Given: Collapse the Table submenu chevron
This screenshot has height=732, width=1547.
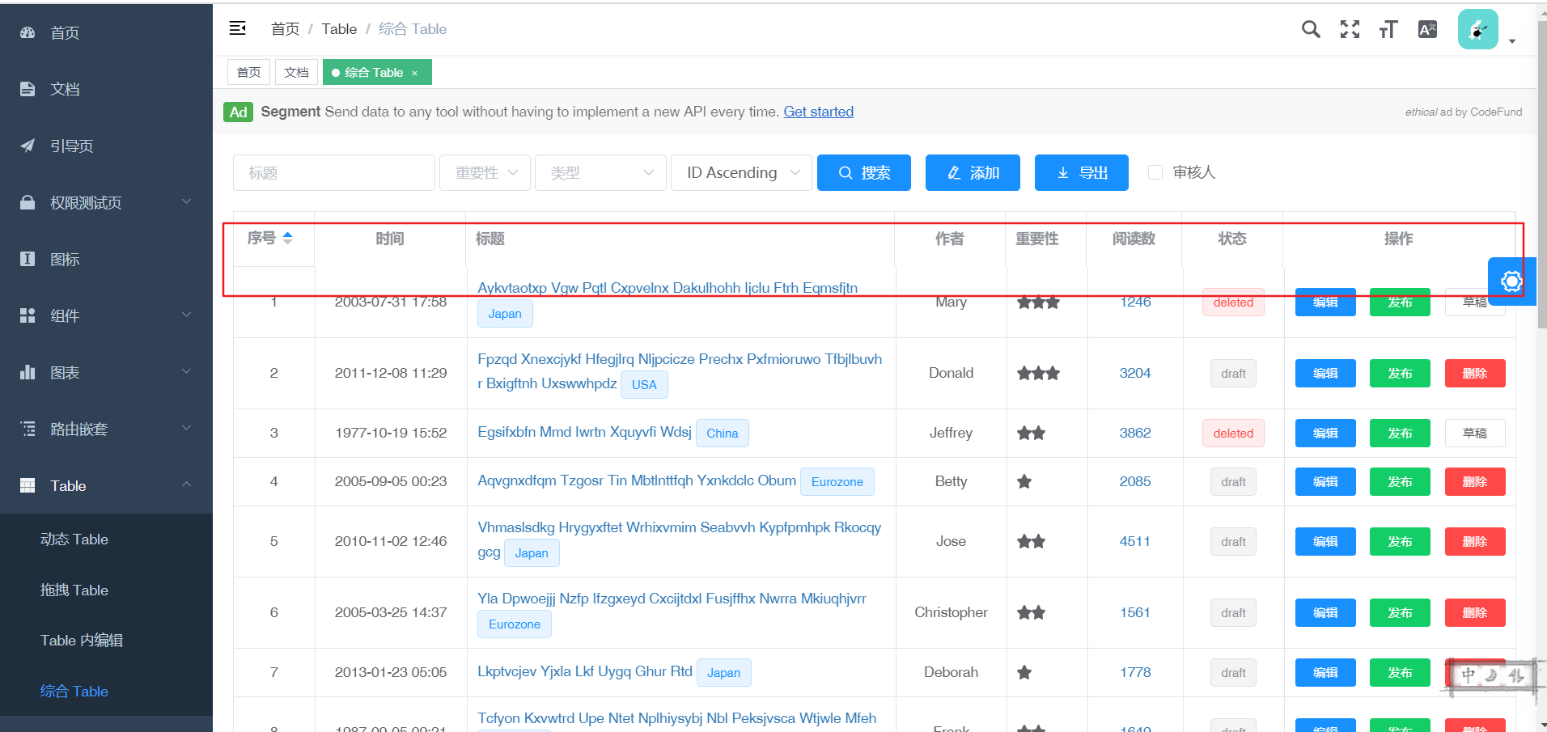Looking at the screenshot, I should (x=187, y=485).
